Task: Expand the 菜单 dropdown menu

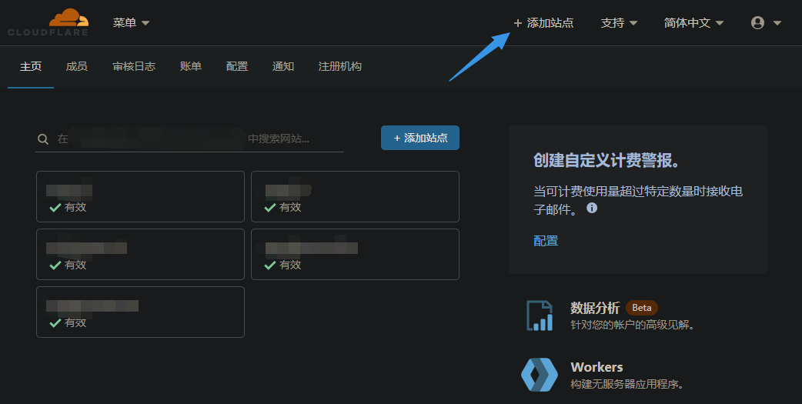Action: coord(131,23)
